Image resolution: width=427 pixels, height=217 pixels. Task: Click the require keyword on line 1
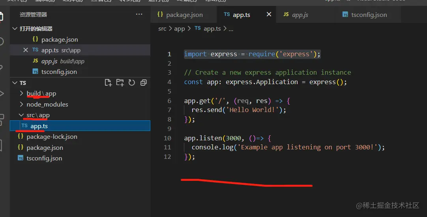262,54
